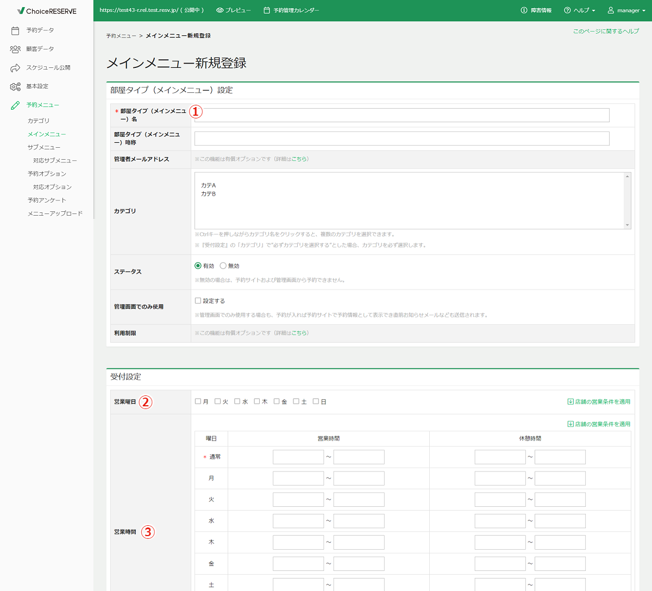Image resolution: width=652 pixels, height=591 pixels.
Task: Click the プレビュー eye icon
Action: click(220, 10)
